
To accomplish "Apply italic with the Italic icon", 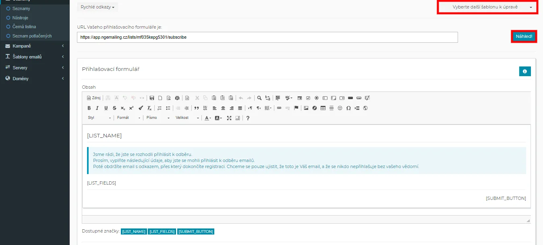I will 97,108.
